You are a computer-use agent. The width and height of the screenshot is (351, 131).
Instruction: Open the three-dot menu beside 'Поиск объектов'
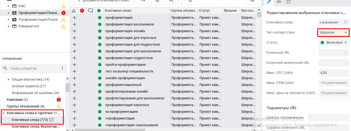62,69
